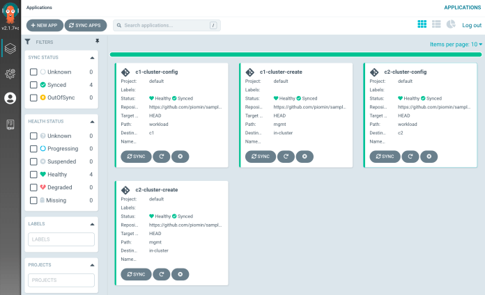Refresh the c1-cluster-config application

161,157
